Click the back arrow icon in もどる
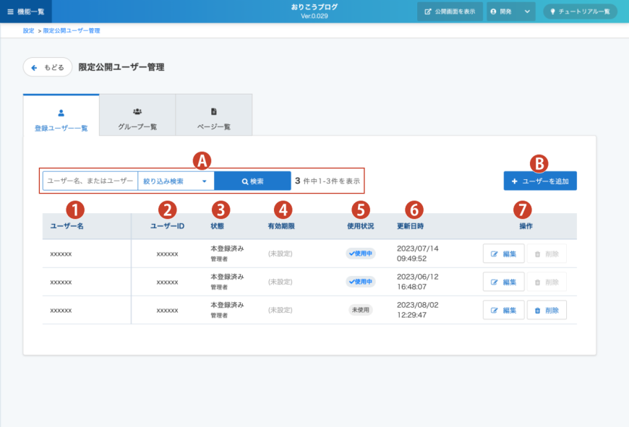The image size is (629, 427). pyautogui.click(x=35, y=66)
